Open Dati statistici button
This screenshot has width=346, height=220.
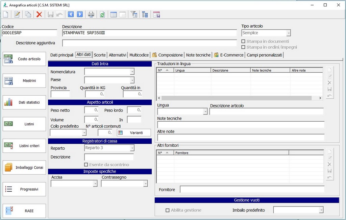(24, 102)
